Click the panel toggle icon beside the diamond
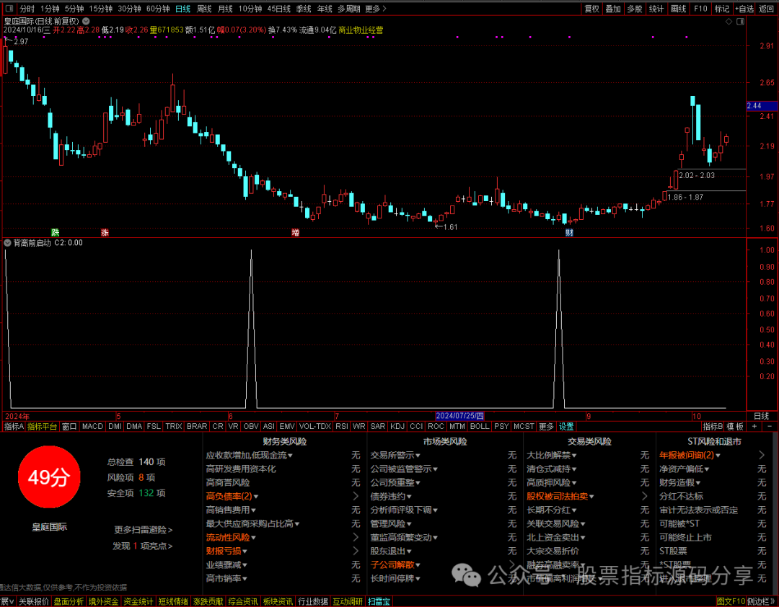 point(741,22)
